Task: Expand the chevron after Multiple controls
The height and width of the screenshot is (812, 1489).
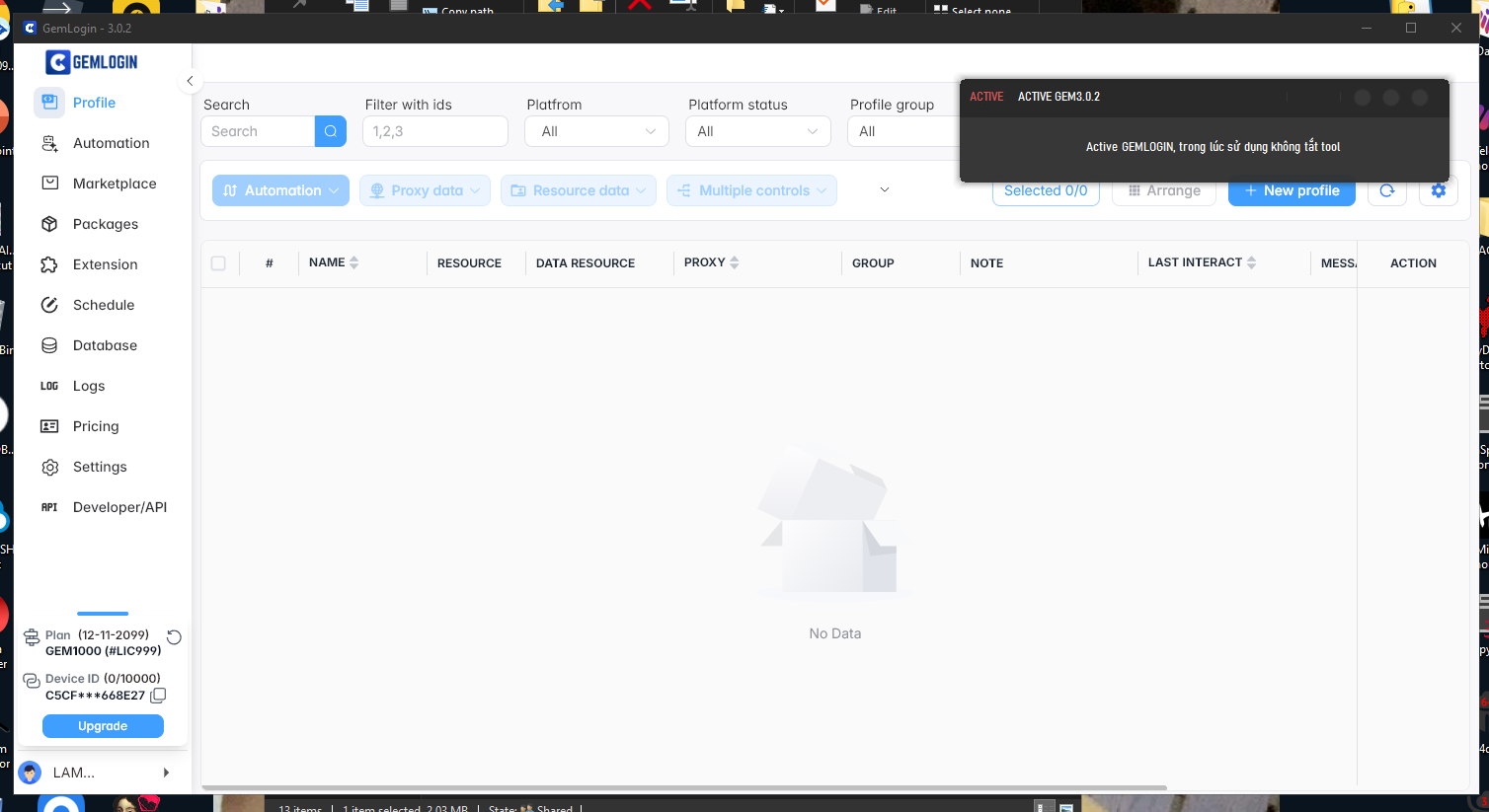Action: 884,190
